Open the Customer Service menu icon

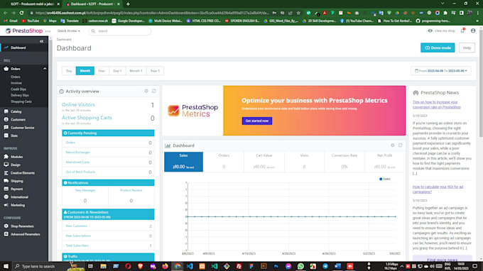click(6, 128)
